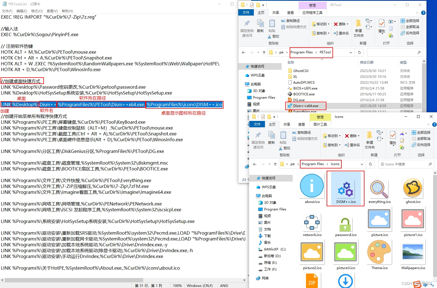
Task: Select BOOTICE.exe in PETool file list
Action: click(304, 94)
